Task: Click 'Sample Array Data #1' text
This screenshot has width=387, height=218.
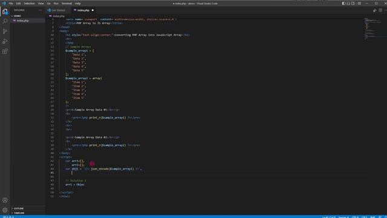Action: pos(91,110)
